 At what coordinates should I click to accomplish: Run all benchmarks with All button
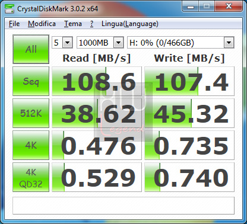pos(31,49)
